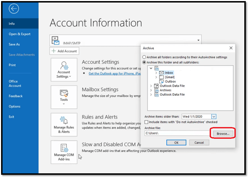This screenshot has height=178, width=249.
Task: Click the Save Attachments sidebar item
Action: click(22, 55)
